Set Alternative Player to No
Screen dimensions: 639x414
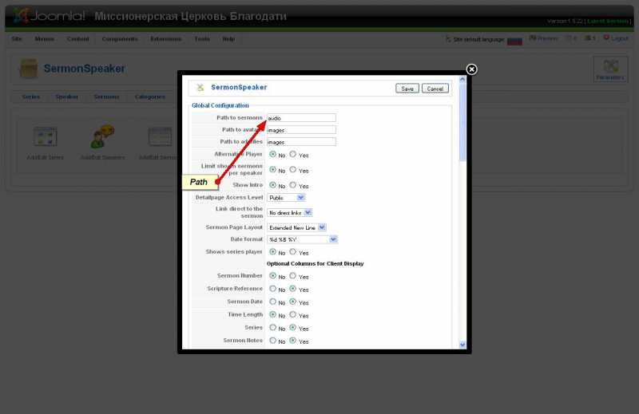click(272, 154)
